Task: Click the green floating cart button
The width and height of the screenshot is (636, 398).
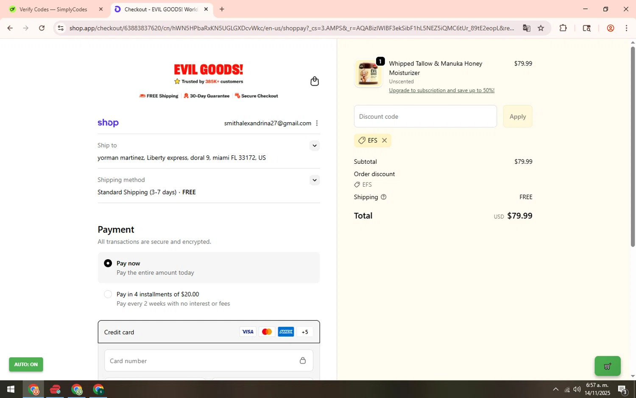Action: (607, 366)
